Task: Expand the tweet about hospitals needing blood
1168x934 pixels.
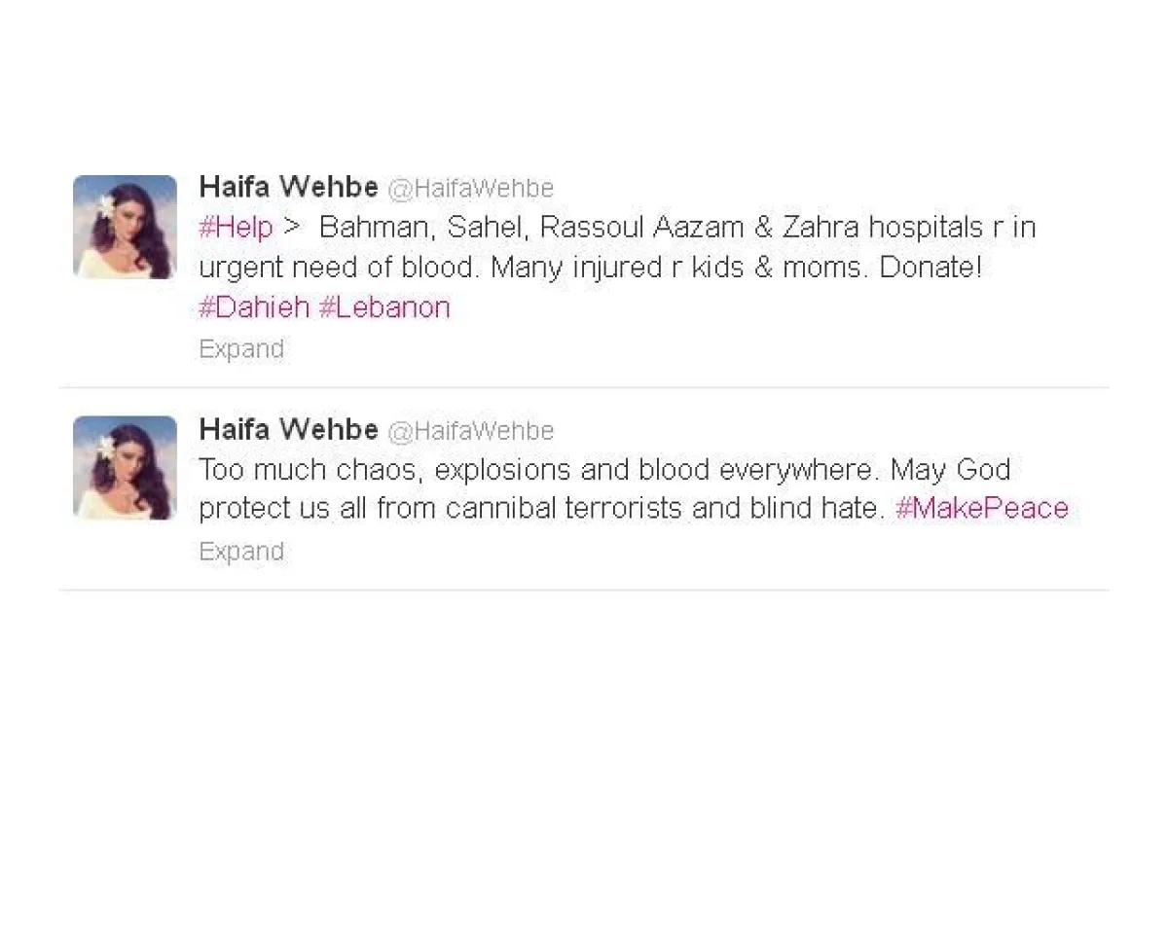Action: pyautogui.click(x=241, y=349)
